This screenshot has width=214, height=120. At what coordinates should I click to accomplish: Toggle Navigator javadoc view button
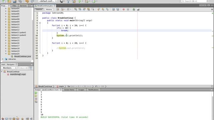click(31, 68)
